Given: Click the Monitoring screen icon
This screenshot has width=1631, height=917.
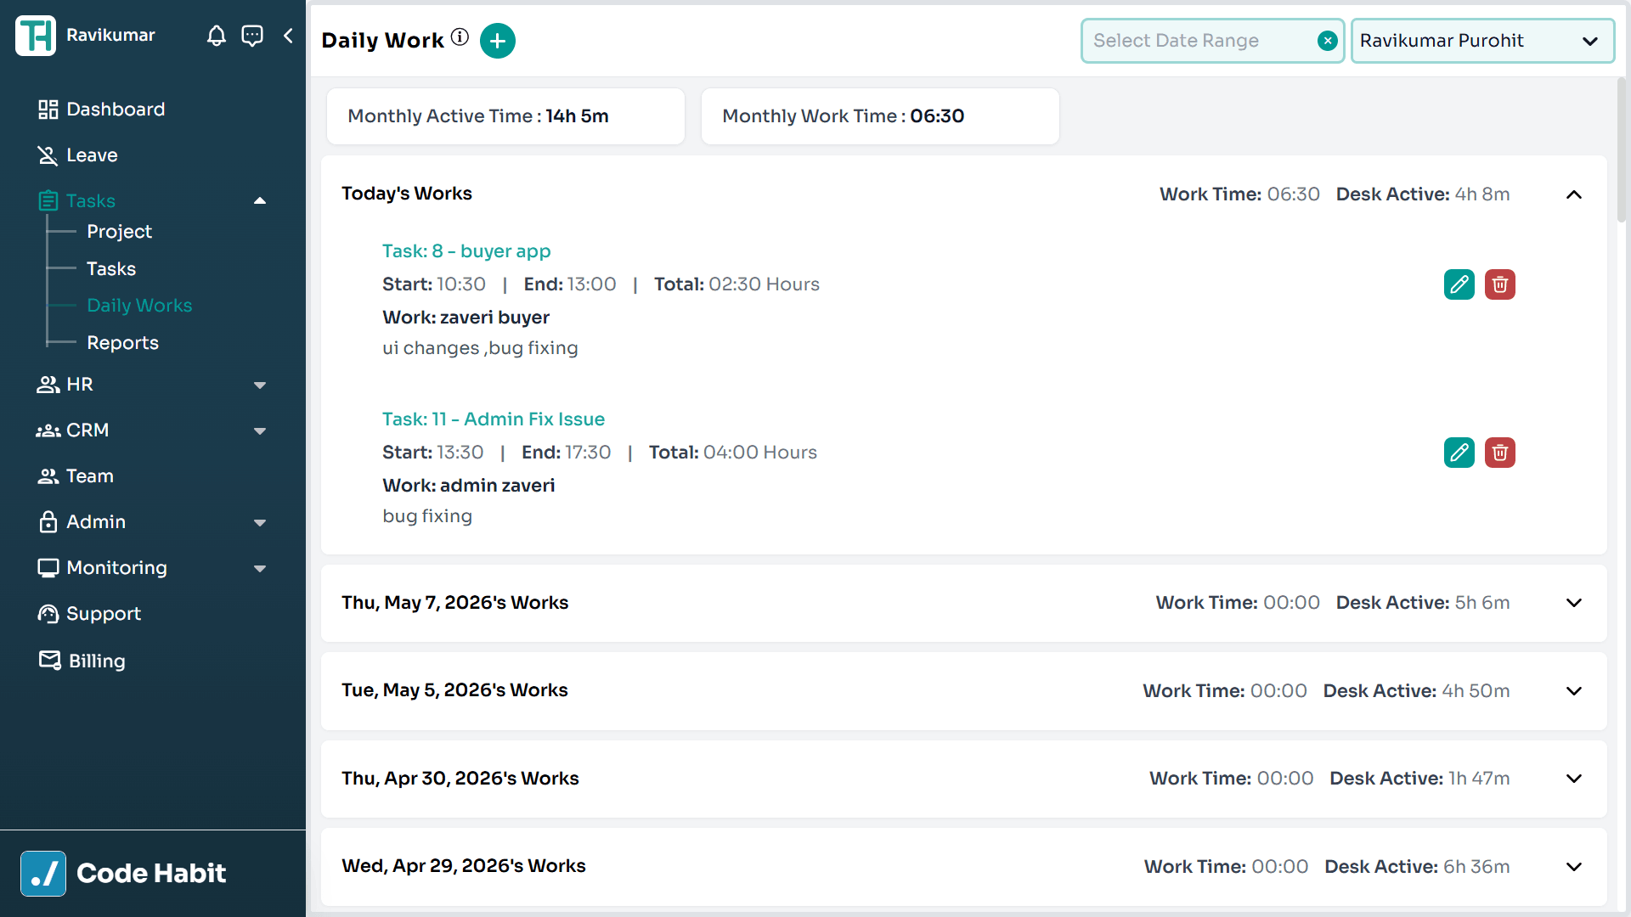Looking at the screenshot, I should pyautogui.click(x=48, y=568).
